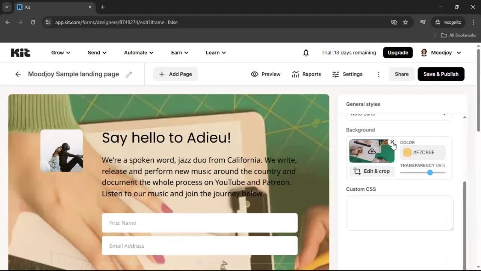Click the plus icon below the email field

point(200,262)
